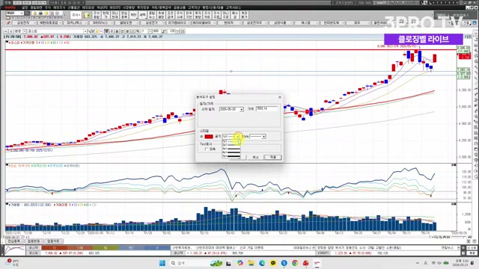The image size is (479, 269).
Task: Open the 종합화면 menu
Action: click(37, 7)
